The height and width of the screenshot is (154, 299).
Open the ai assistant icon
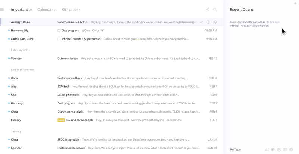click(x=267, y=150)
